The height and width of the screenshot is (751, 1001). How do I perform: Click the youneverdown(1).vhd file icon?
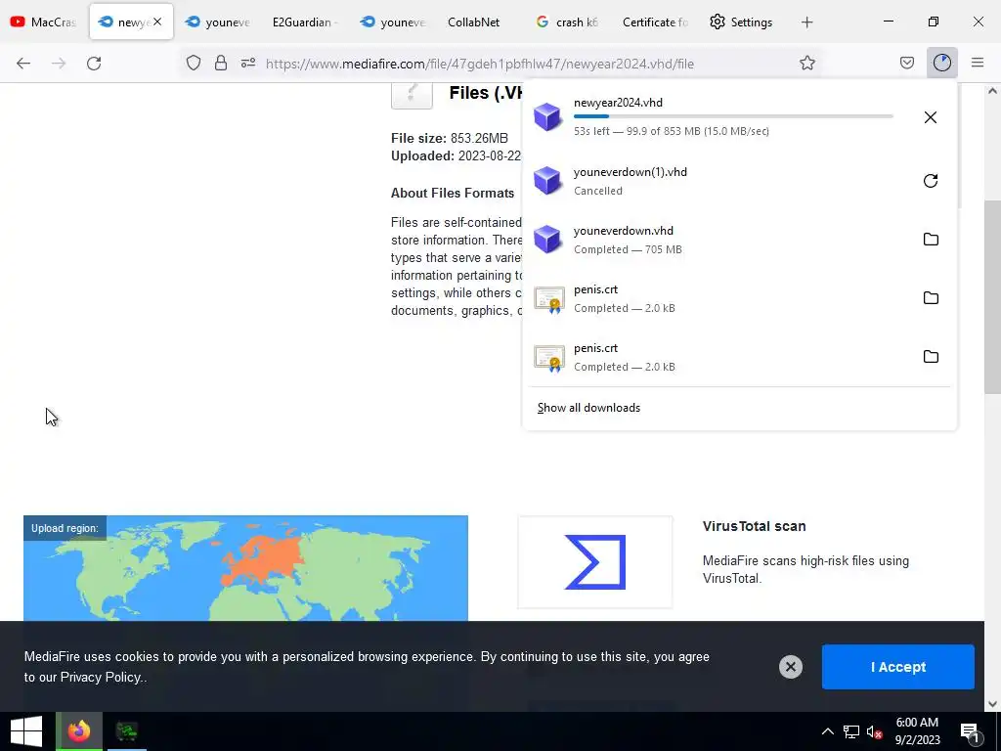tap(547, 181)
